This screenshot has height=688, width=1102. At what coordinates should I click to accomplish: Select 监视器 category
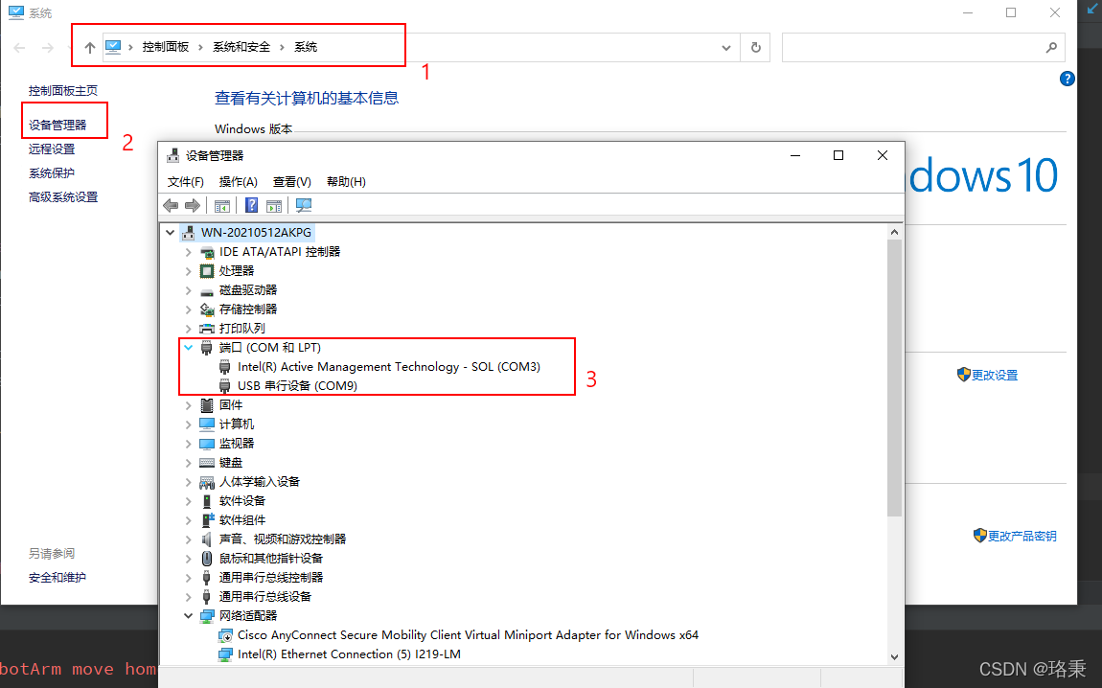[x=237, y=444]
